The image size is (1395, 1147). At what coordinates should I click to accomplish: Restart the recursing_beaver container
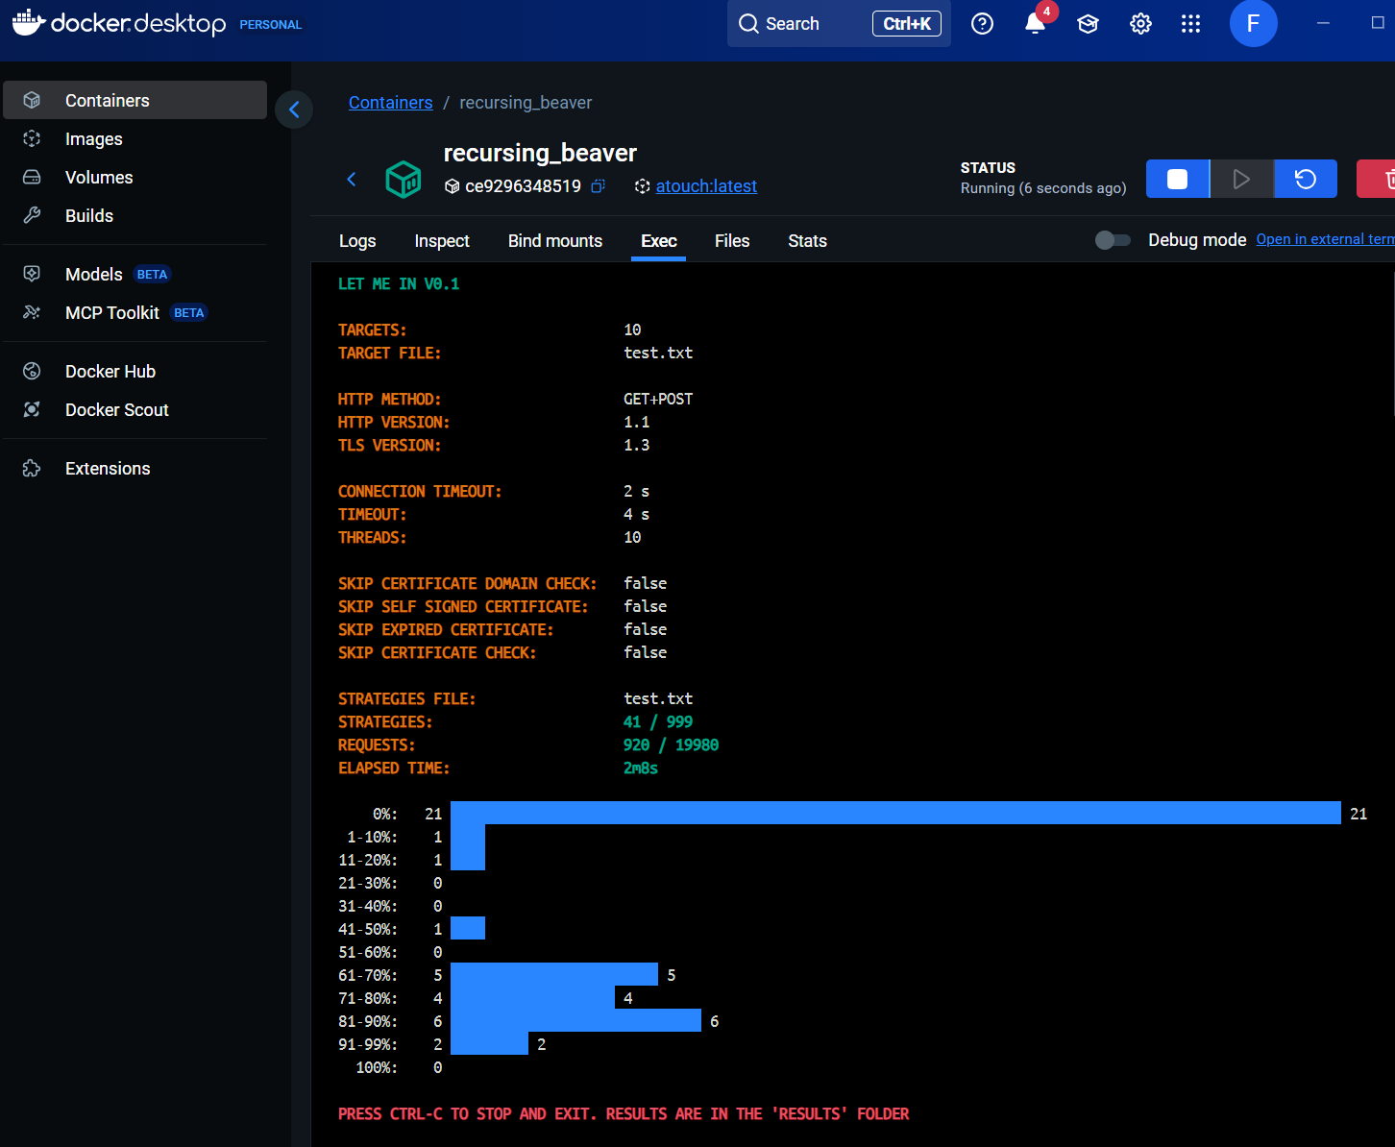point(1306,179)
